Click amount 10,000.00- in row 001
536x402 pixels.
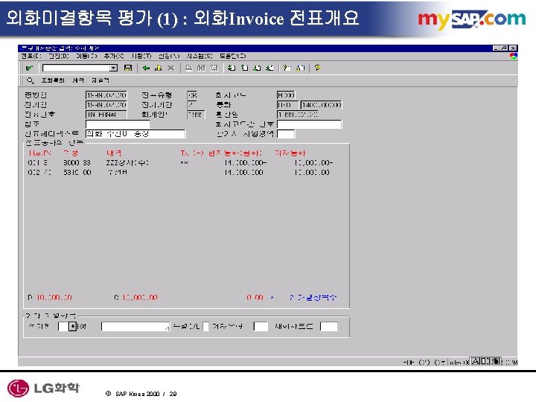coord(313,163)
